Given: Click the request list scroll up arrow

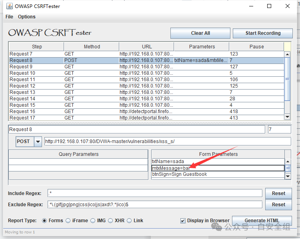Looking at the screenshot, I should coord(287,54).
